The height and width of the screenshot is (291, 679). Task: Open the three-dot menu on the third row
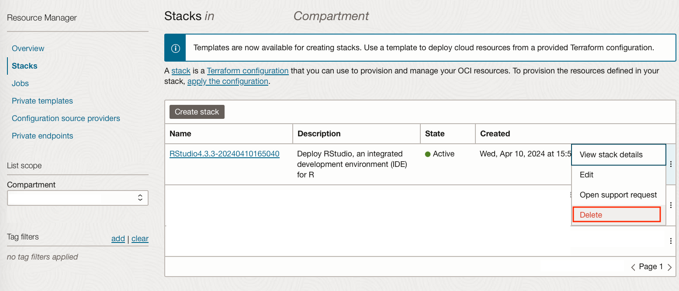pos(671,241)
